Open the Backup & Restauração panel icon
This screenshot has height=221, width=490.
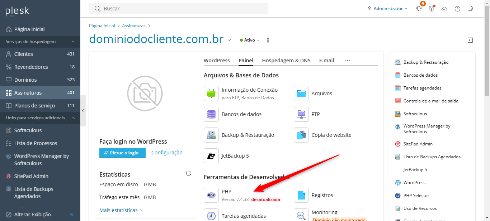pos(211,135)
